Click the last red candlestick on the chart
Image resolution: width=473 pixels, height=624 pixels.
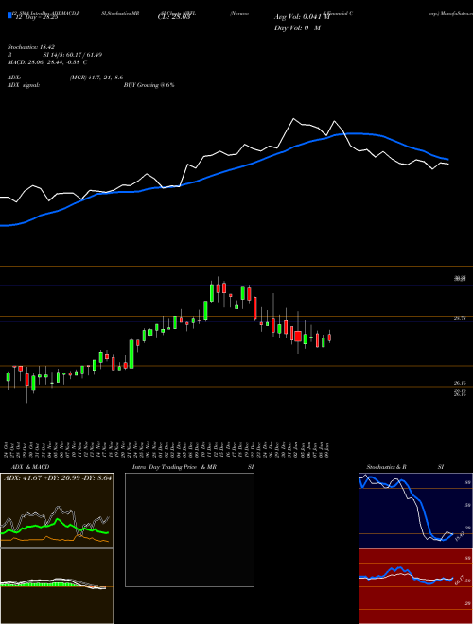point(329,338)
